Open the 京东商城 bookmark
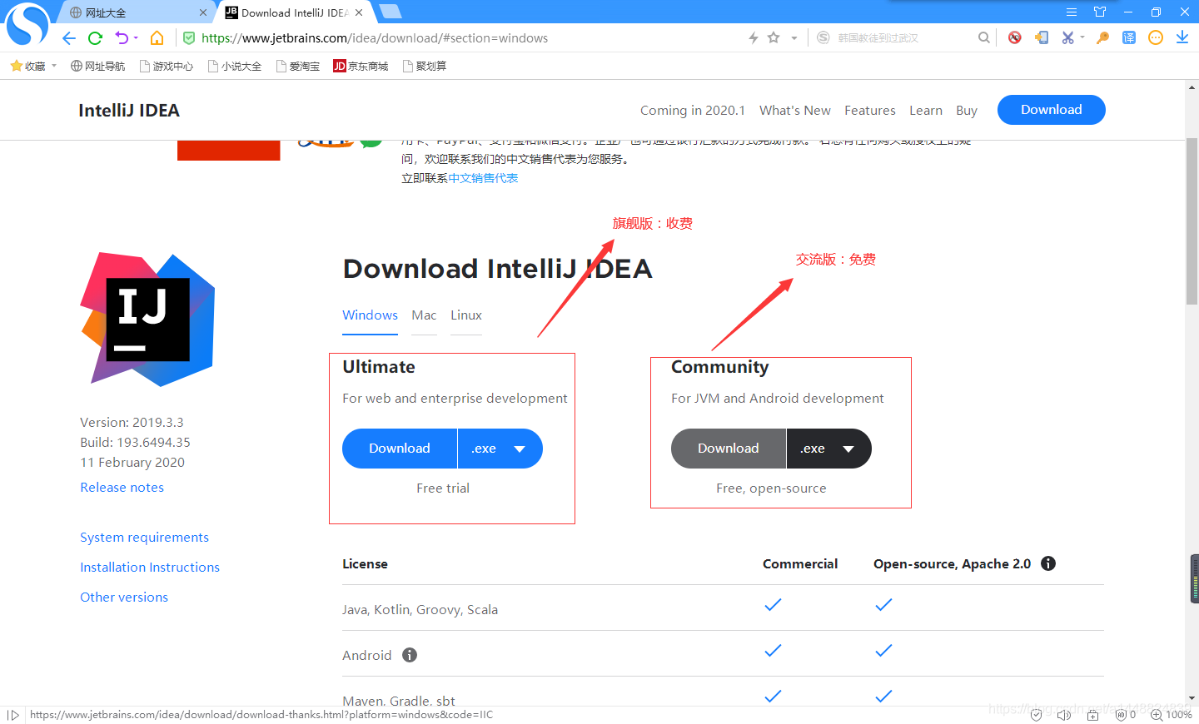The height and width of the screenshot is (724, 1199). pyautogui.click(x=361, y=66)
